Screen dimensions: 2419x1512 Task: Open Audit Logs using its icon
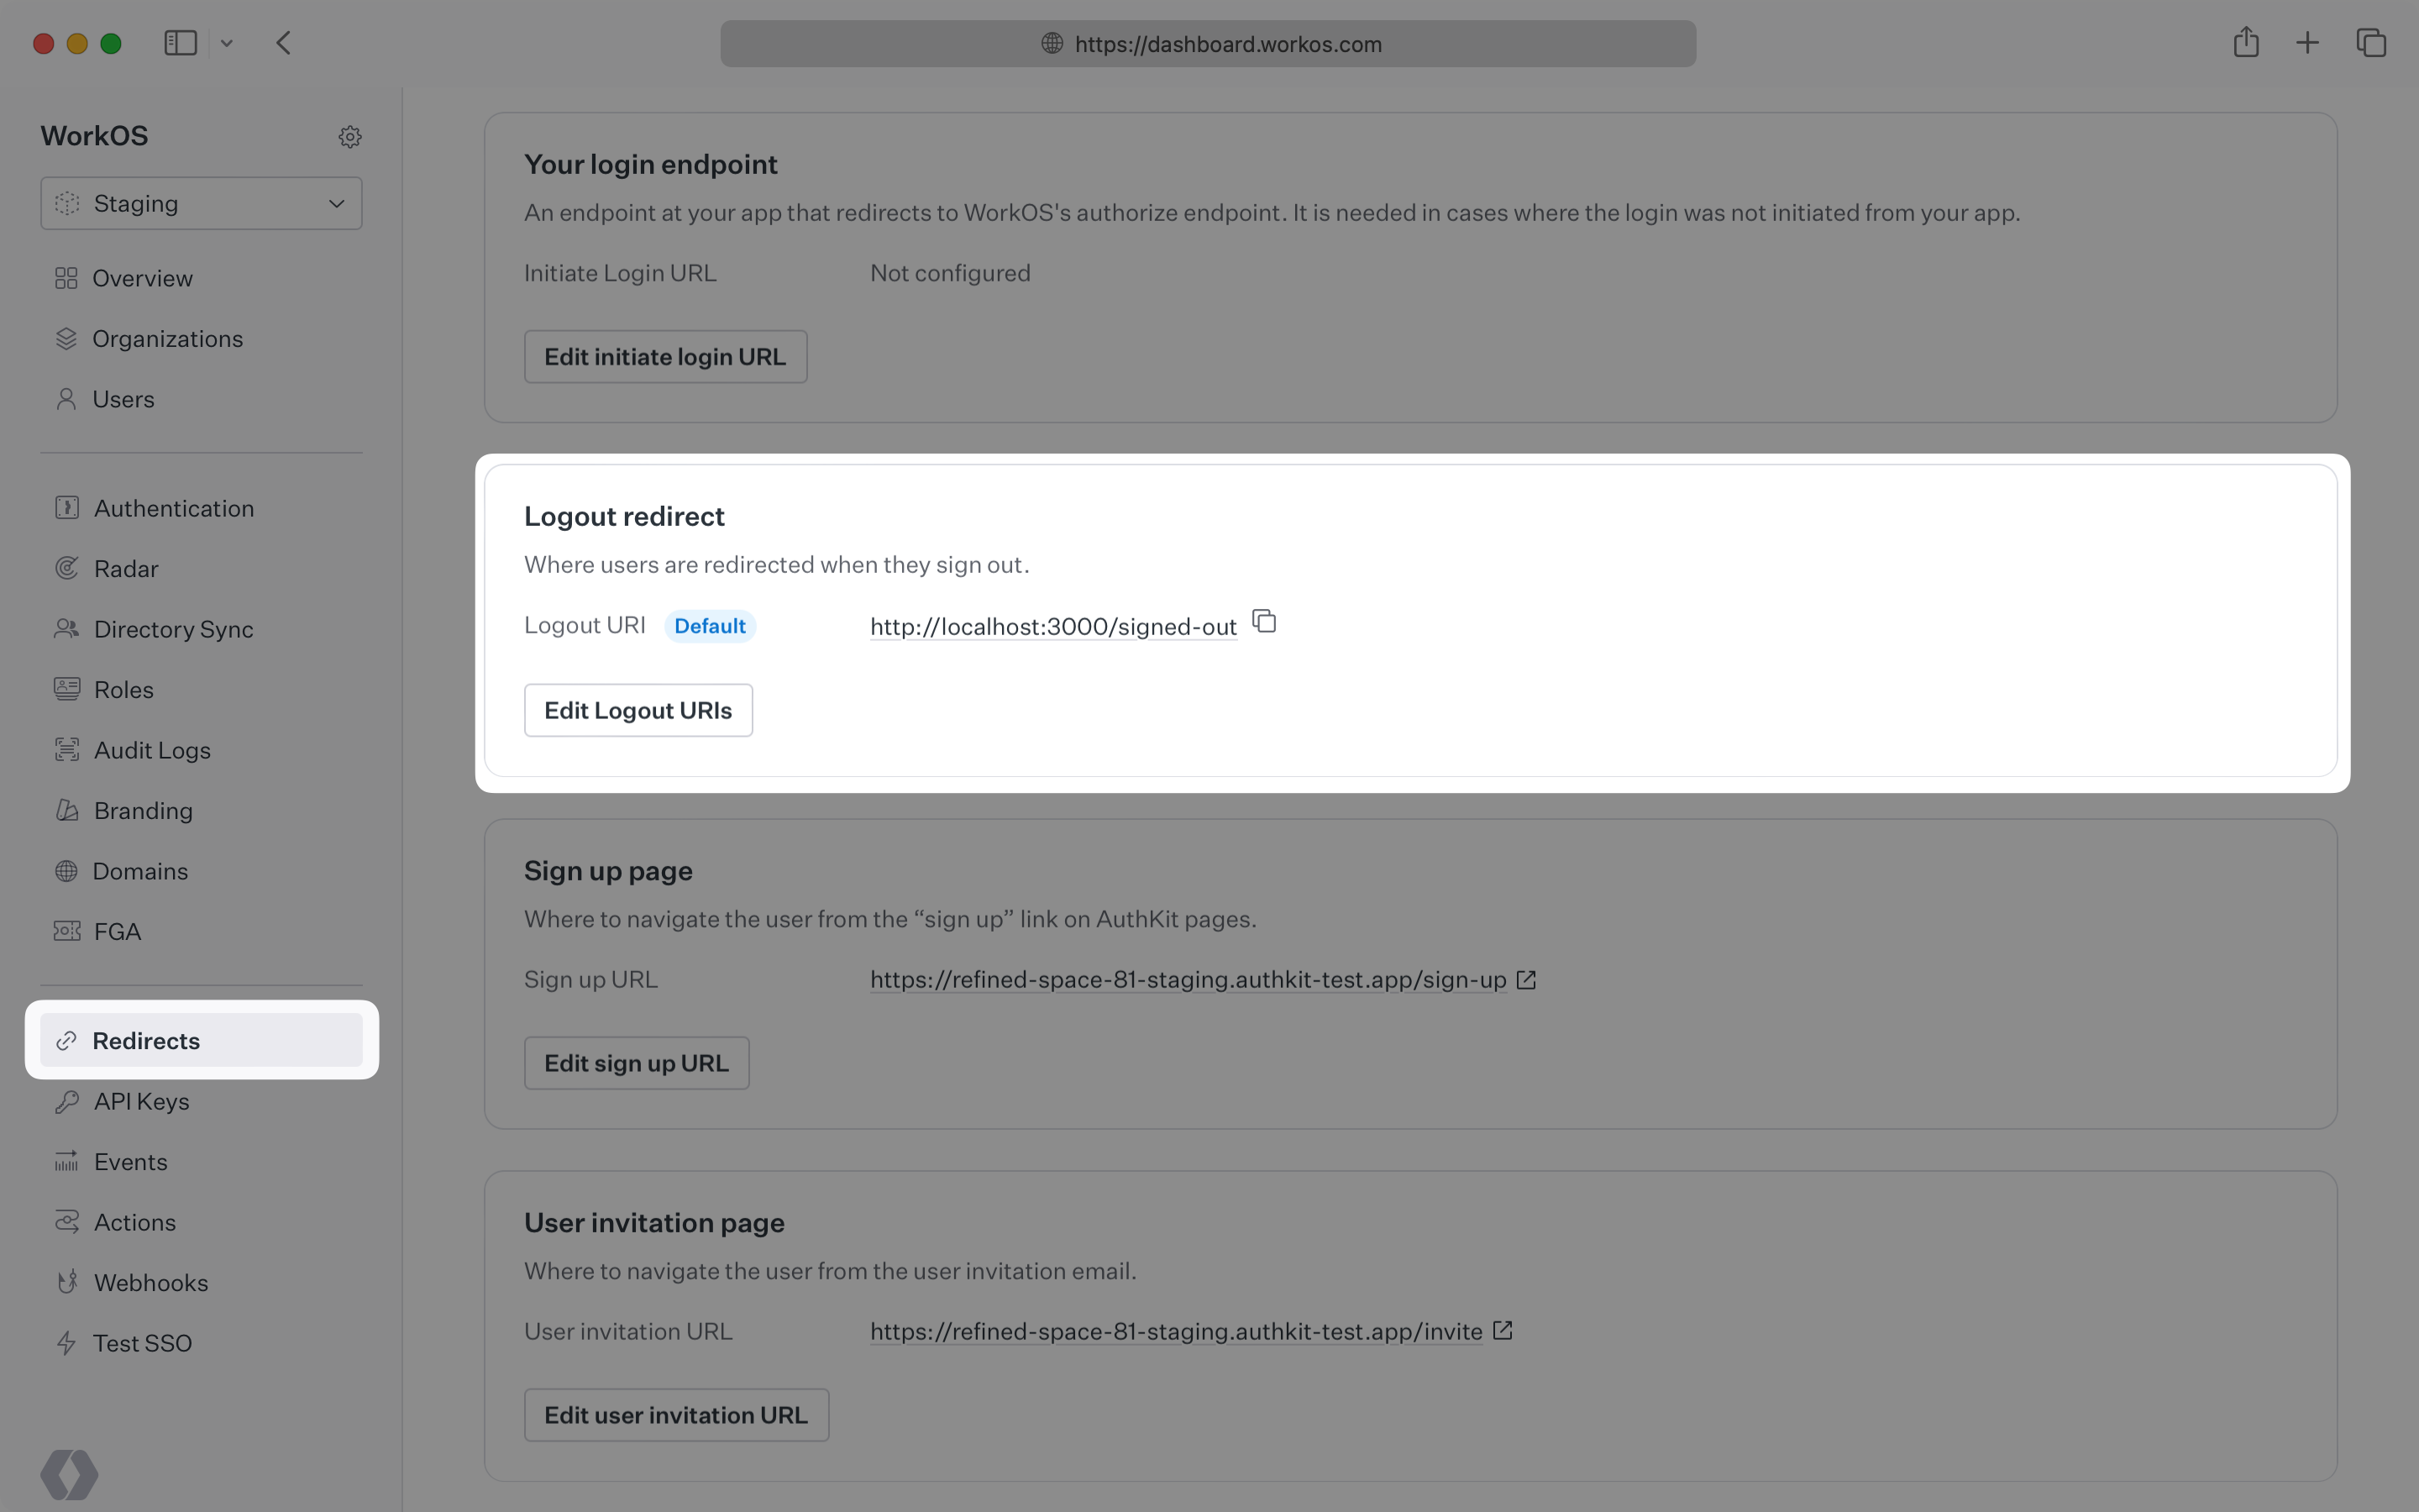[66, 749]
